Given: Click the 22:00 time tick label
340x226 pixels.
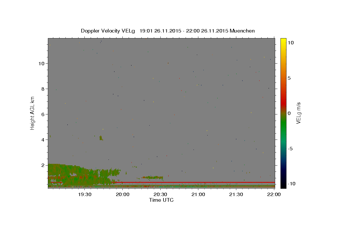Looking at the screenshot, I should [x=274, y=194].
